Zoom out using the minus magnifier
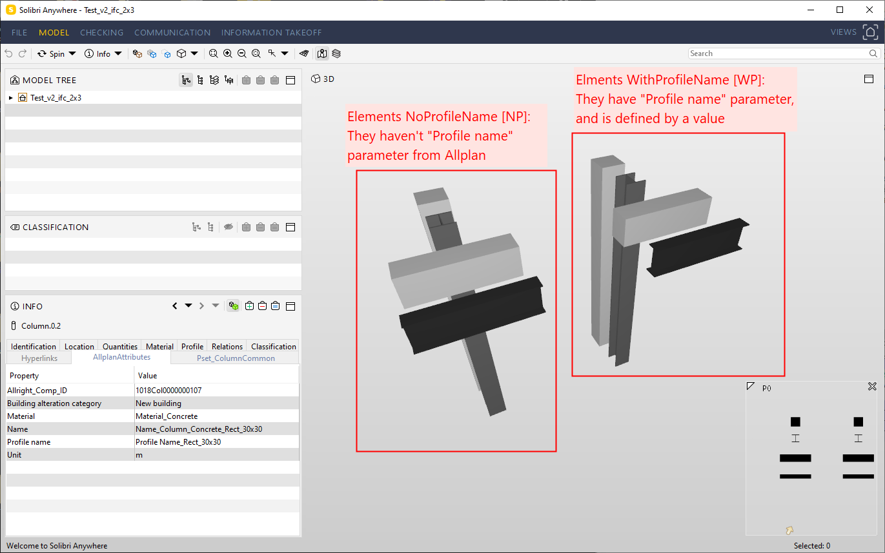The height and width of the screenshot is (553, 885). (242, 53)
